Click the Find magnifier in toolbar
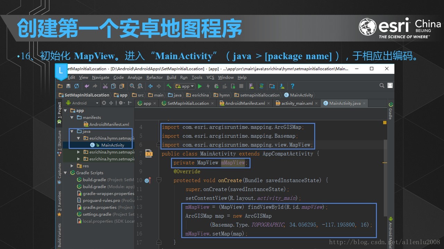Screen dimensions: 444x249 coord(132,86)
